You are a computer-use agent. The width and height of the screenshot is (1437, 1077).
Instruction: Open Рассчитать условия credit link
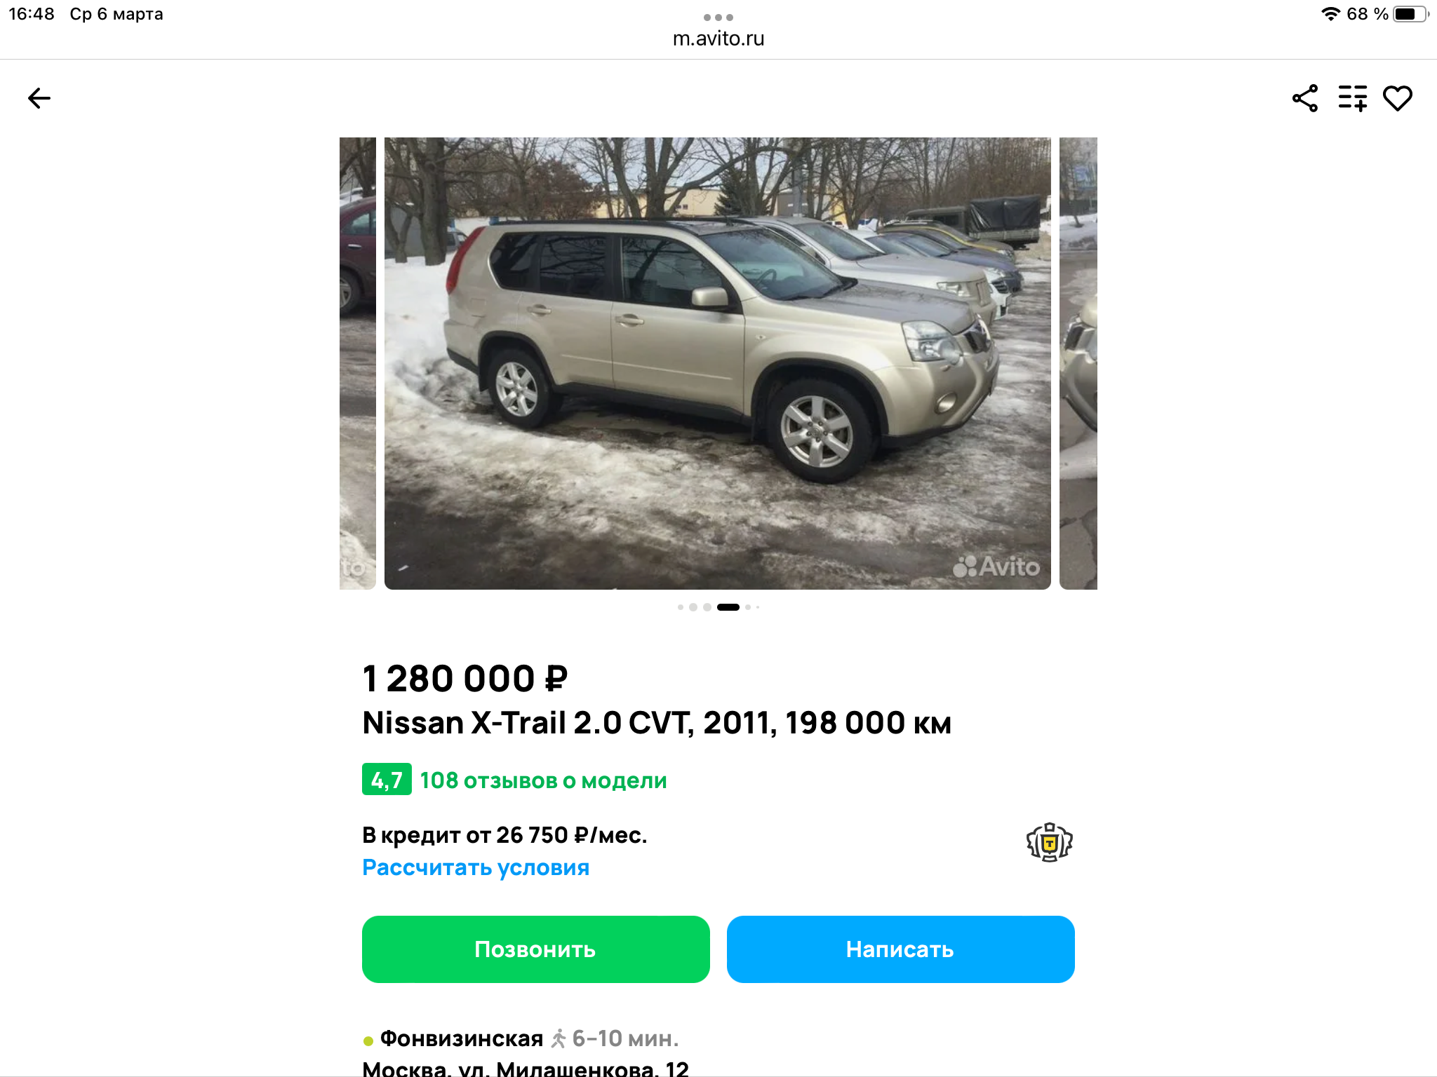coord(476,867)
